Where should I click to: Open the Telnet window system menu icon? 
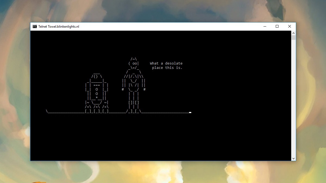35,27
